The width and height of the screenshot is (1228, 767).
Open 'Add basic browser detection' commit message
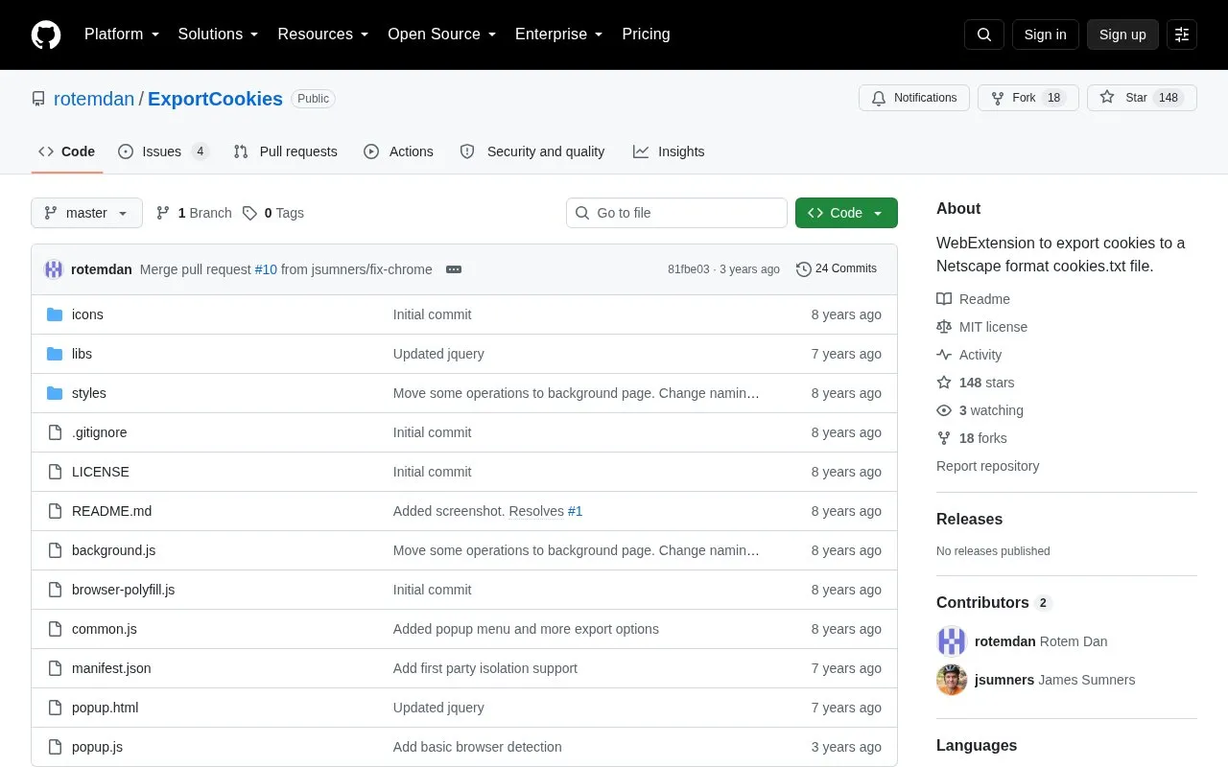(478, 747)
